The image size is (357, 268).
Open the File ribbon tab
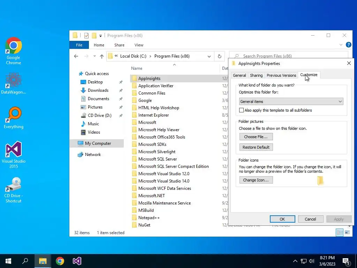tap(79, 45)
